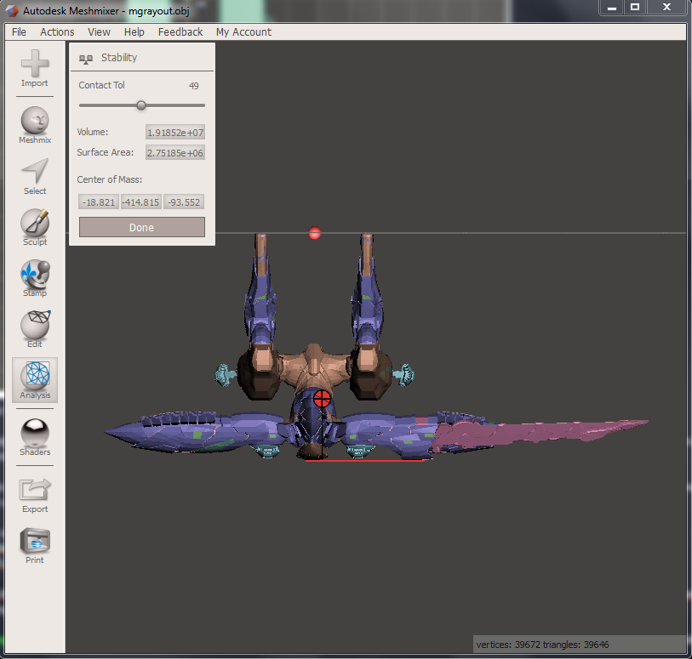Open the Sculpt tools
692x659 pixels.
[35, 227]
